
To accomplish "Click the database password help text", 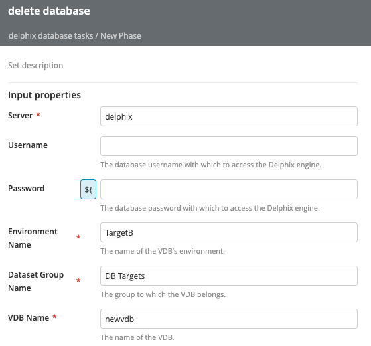I will tap(210, 208).
